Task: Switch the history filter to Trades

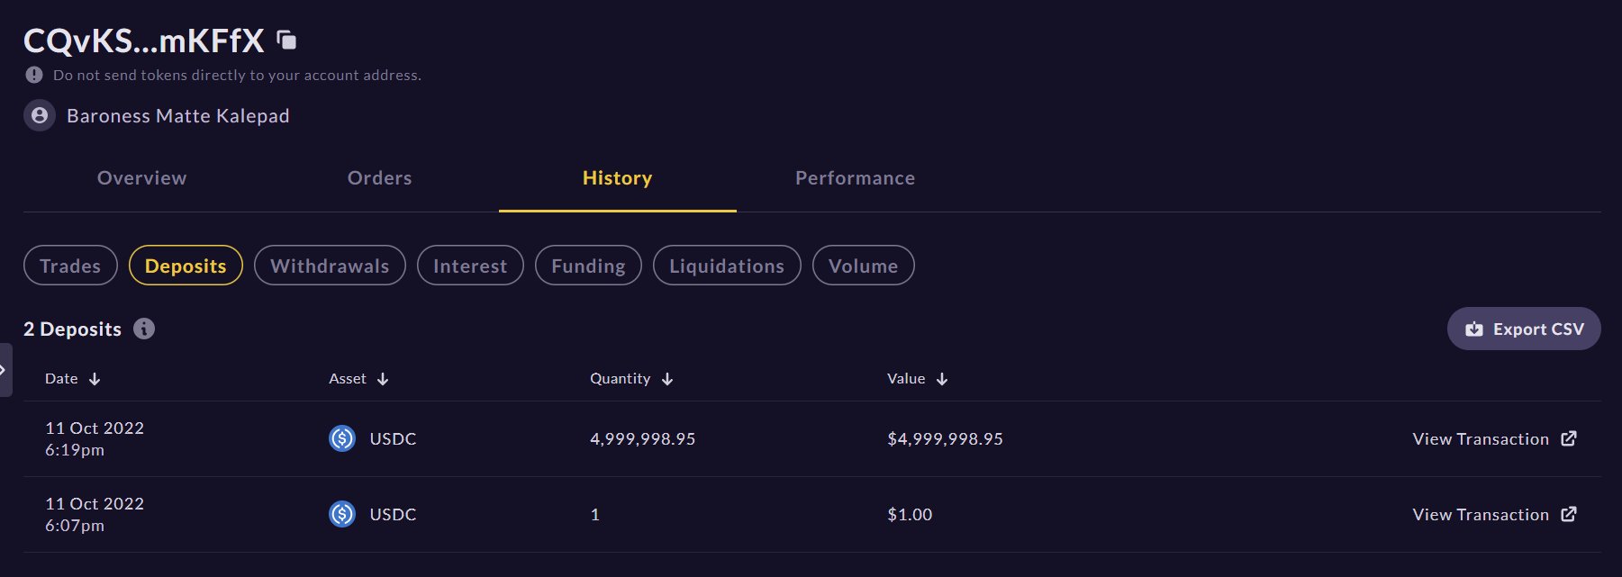Action: tap(70, 266)
